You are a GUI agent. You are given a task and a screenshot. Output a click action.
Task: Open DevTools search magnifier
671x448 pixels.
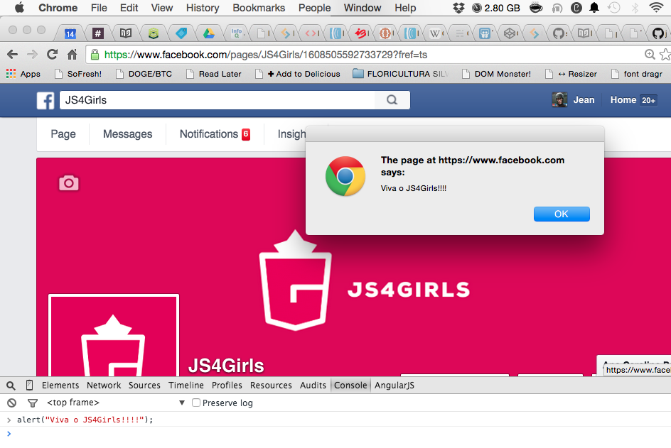pos(11,386)
